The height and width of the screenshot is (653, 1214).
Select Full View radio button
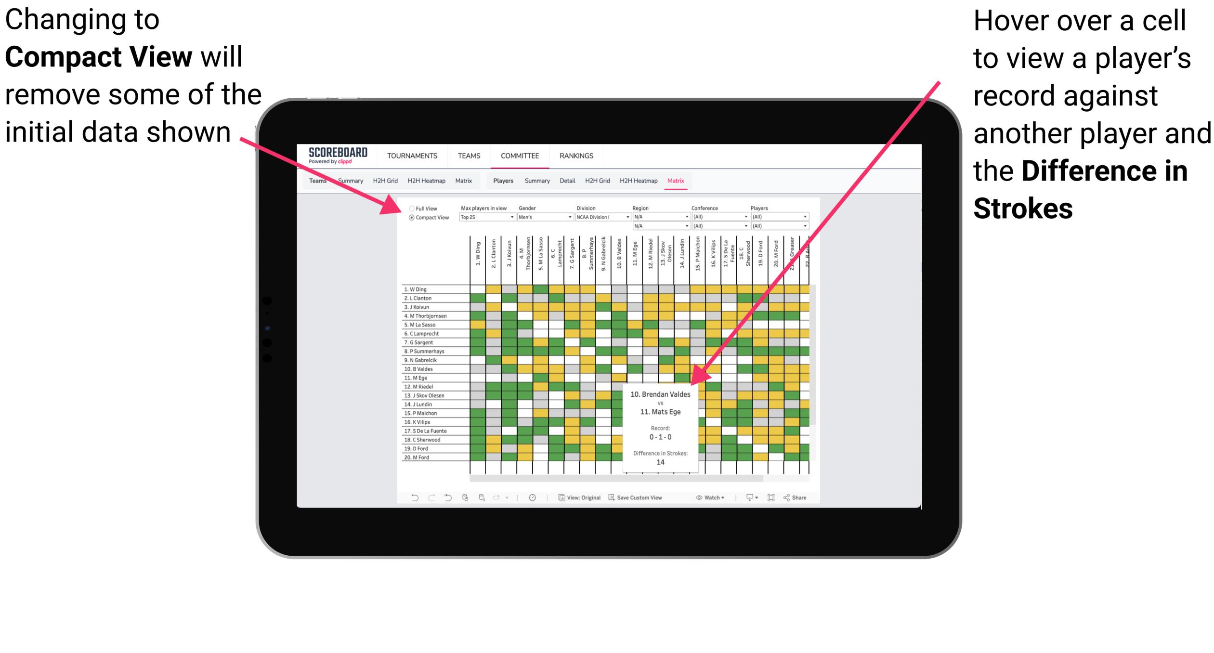click(x=410, y=209)
